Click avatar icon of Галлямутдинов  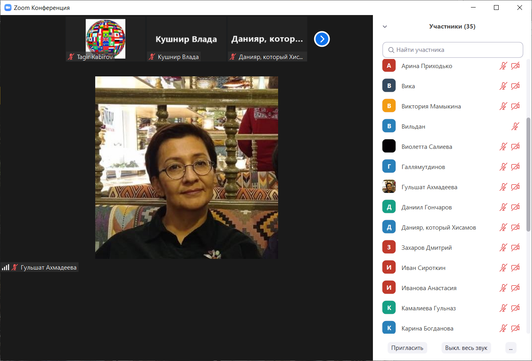[x=389, y=167]
